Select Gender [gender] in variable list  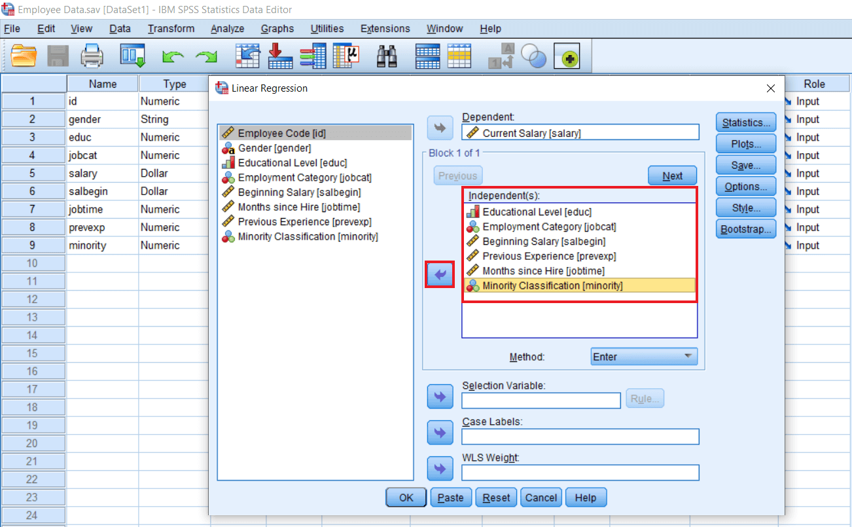pos(315,148)
